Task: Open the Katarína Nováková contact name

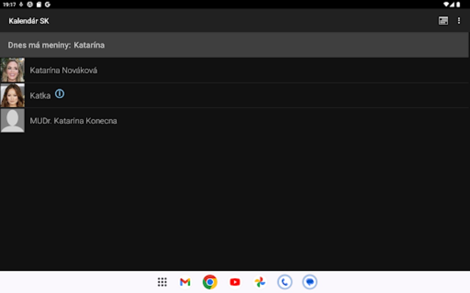Action: coord(64,70)
